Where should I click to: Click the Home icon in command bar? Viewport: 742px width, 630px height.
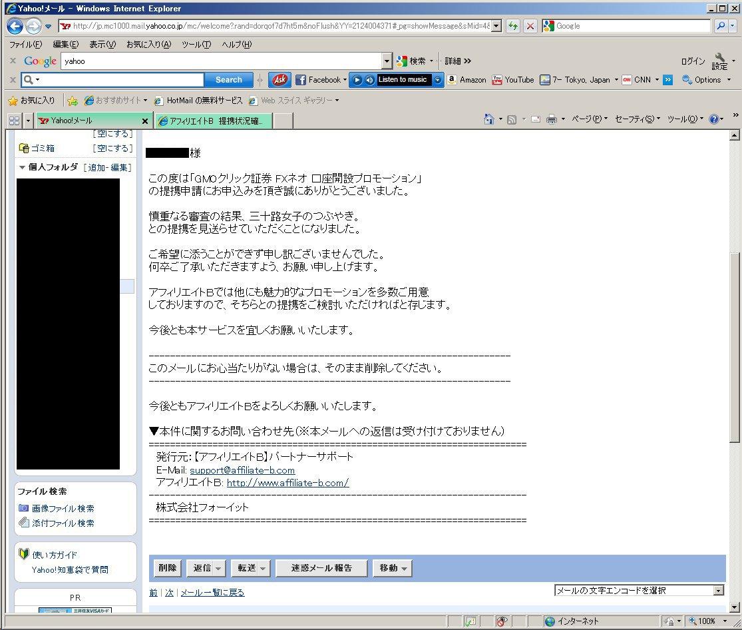click(489, 119)
